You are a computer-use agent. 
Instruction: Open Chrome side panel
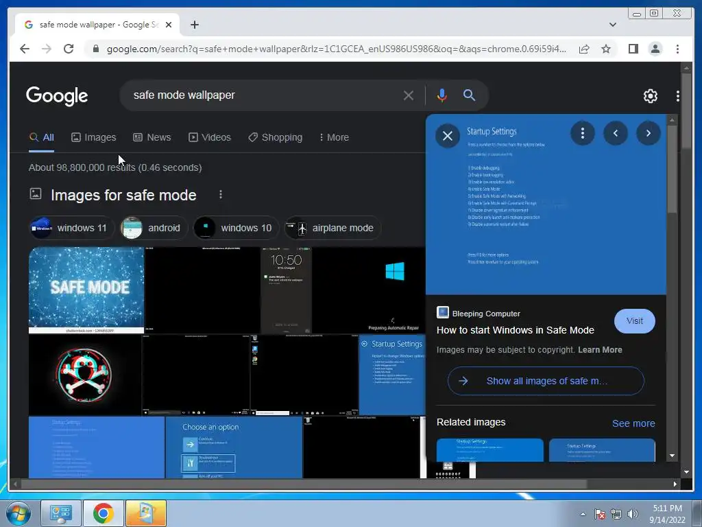(633, 49)
